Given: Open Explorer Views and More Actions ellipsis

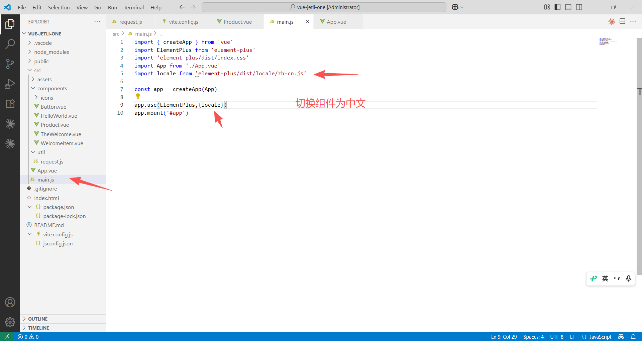Looking at the screenshot, I should click(x=97, y=21).
